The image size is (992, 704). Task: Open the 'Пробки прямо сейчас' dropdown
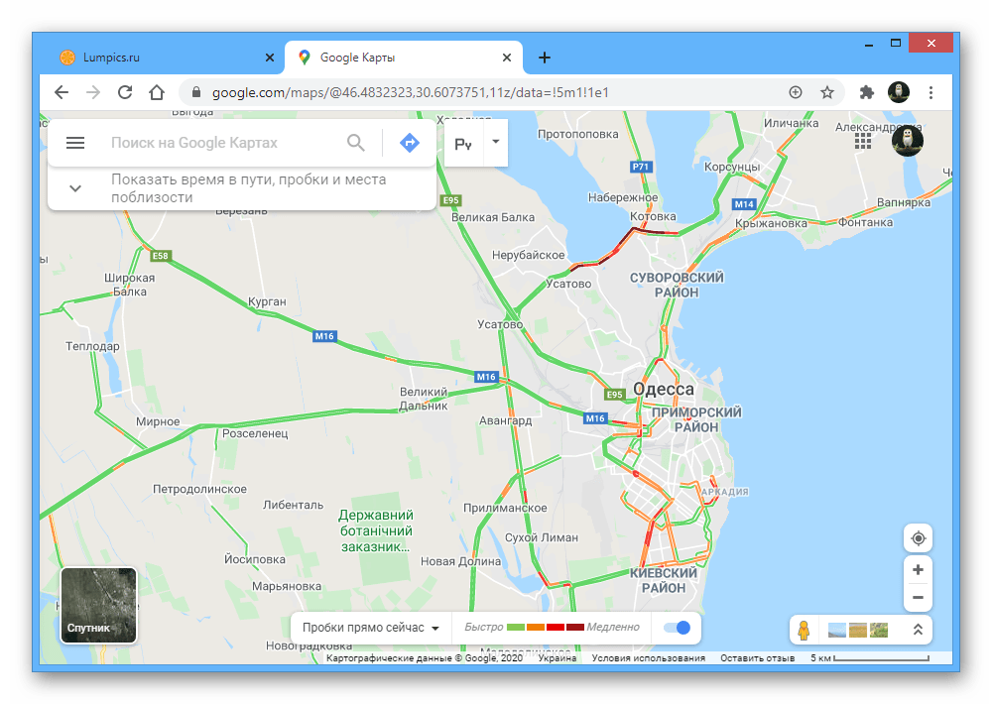[x=371, y=628]
